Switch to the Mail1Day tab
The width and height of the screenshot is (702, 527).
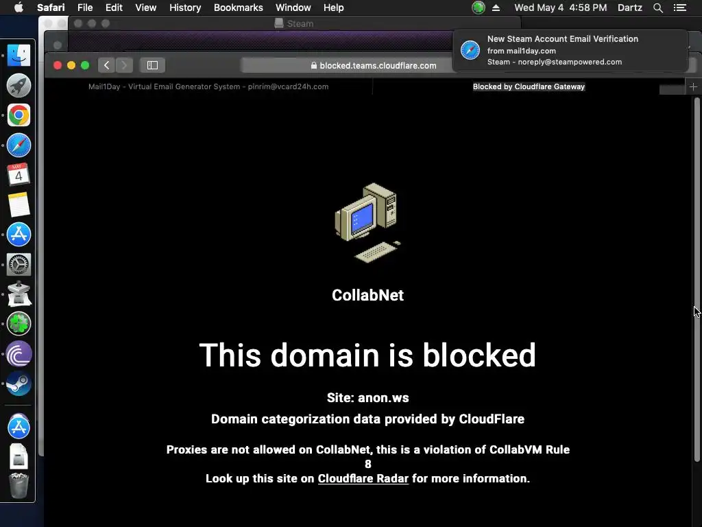(x=208, y=86)
